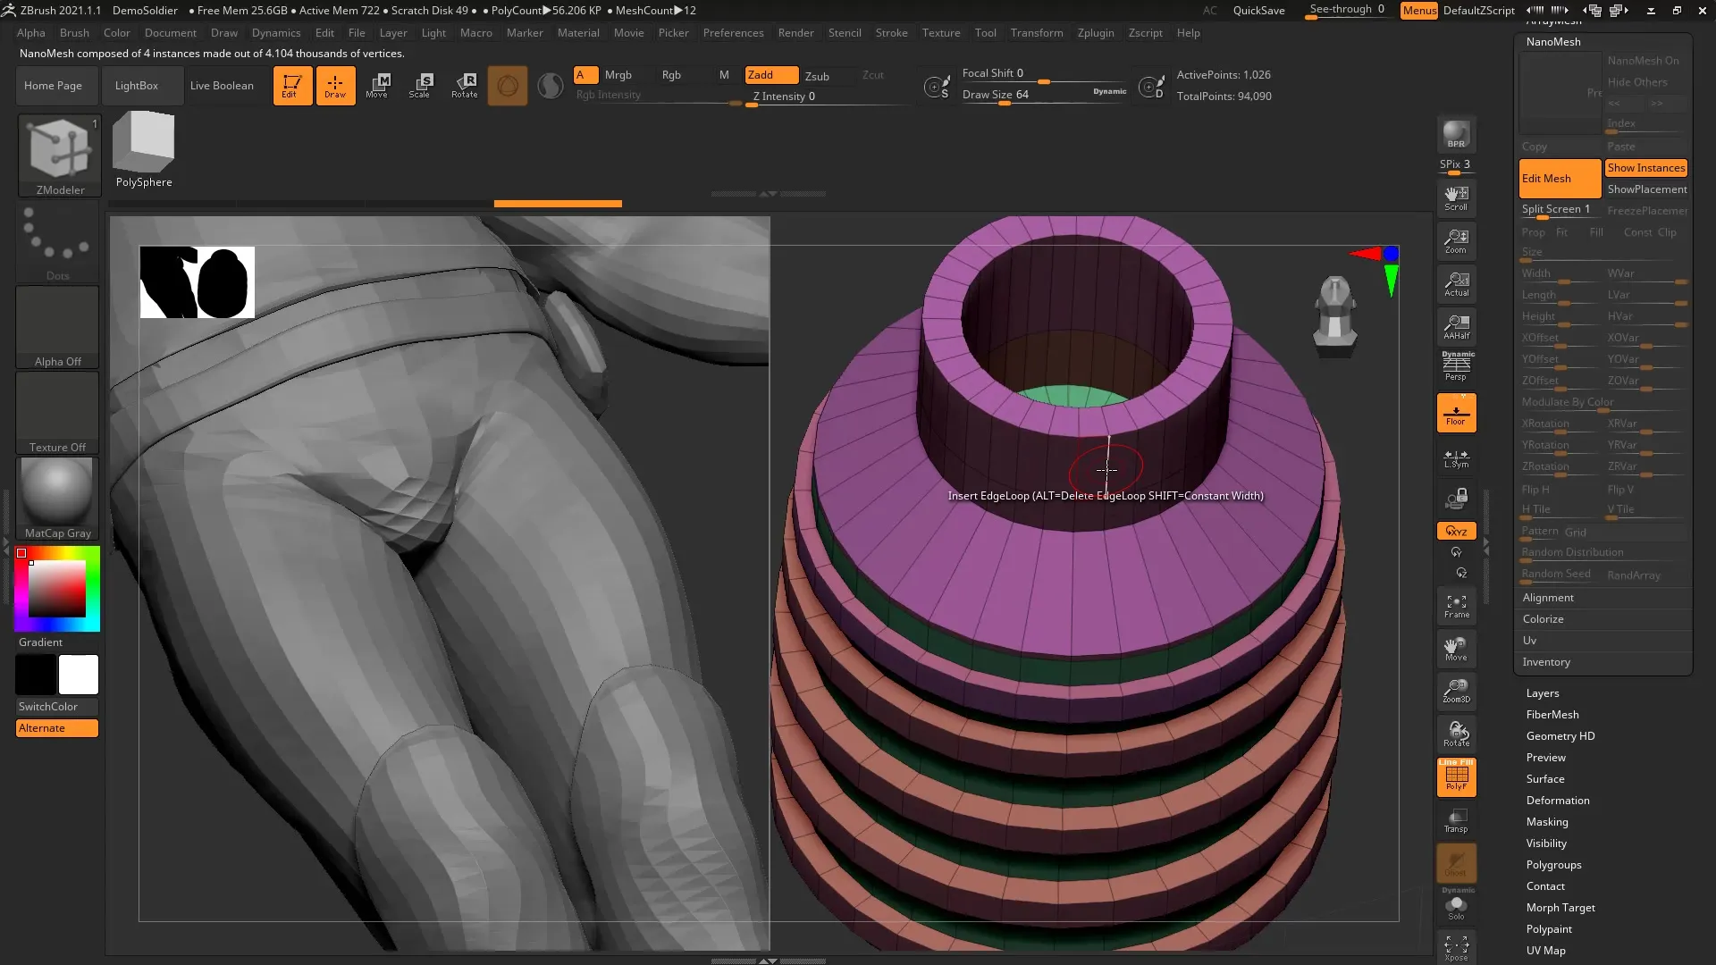This screenshot has height=965, width=1716.
Task: Open the Texture Off selector
Action: coord(58,413)
